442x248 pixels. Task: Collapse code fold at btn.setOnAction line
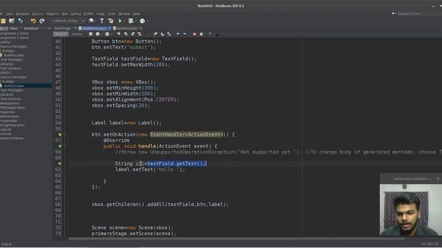tap(64, 134)
